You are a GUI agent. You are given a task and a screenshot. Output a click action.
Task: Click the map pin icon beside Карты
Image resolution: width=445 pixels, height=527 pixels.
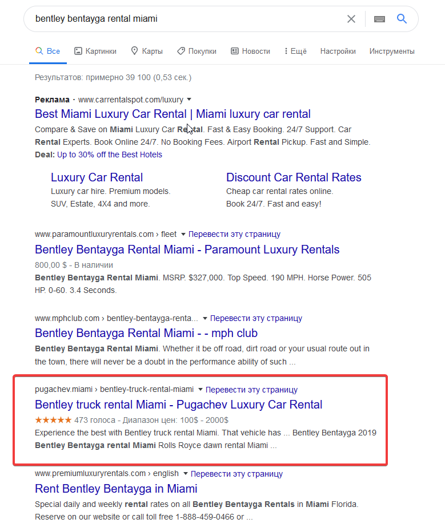pyautogui.click(x=134, y=51)
